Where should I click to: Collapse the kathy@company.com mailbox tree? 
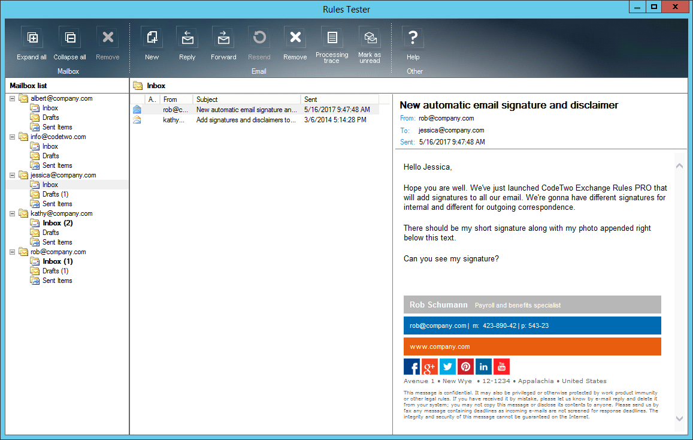(12, 213)
